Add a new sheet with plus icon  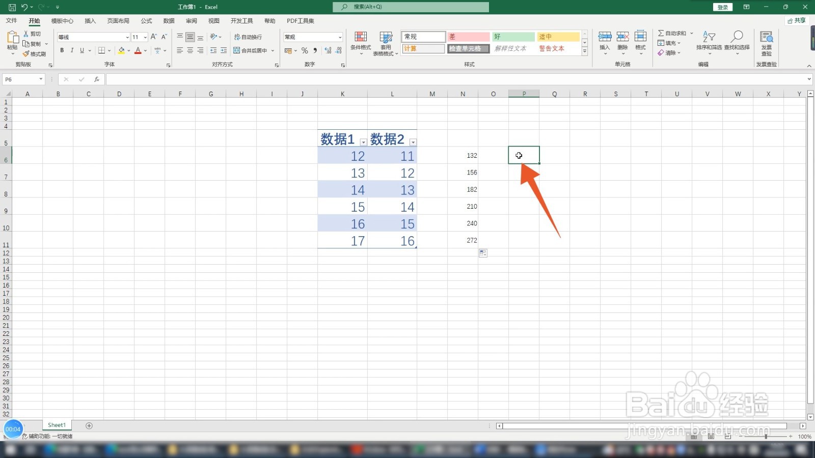point(89,425)
